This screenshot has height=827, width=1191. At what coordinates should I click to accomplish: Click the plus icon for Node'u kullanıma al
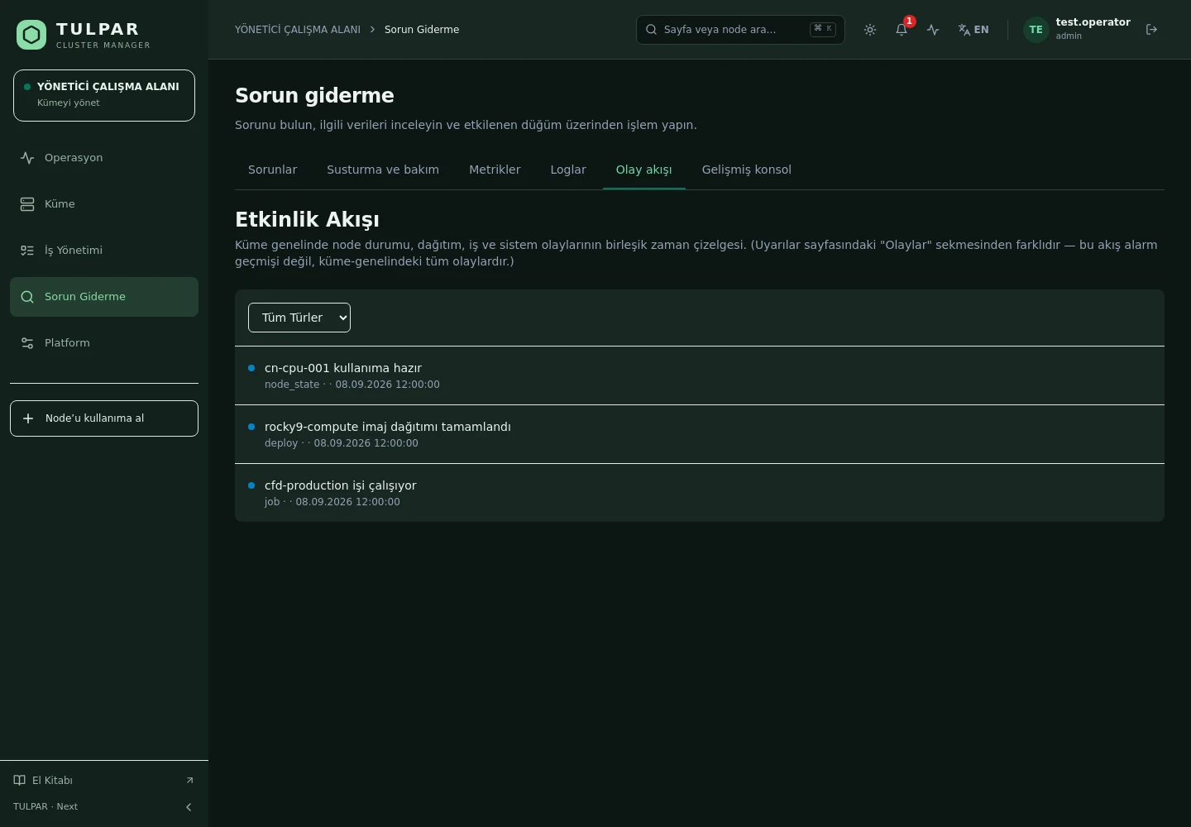tap(28, 418)
